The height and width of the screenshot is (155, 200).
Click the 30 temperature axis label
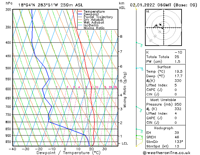[105, 149]
